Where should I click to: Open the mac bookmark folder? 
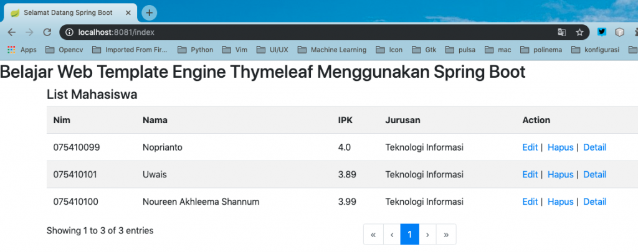click(498, 50)
